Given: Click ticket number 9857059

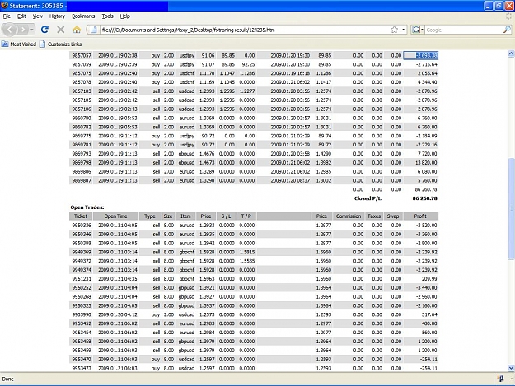Looking at the screenshot, I should (82, 64).
